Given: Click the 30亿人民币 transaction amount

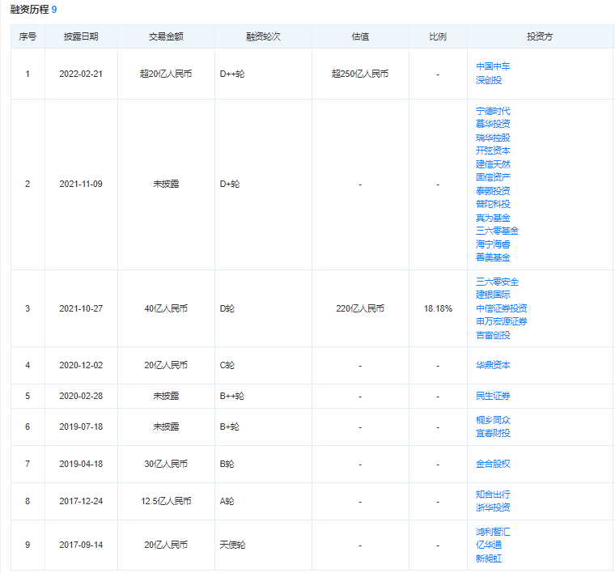Looking at the screenshot, I should point(166,464).
